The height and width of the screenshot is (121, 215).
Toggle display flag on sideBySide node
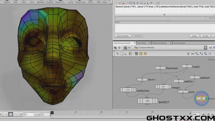tap(135, 90)
